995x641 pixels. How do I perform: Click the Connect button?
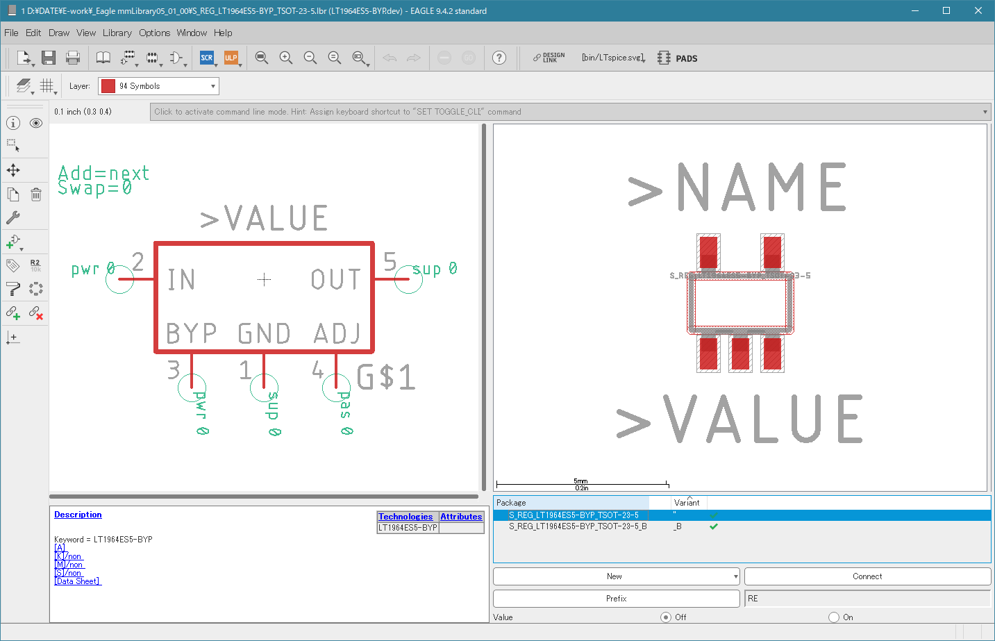tap(867, 576)
